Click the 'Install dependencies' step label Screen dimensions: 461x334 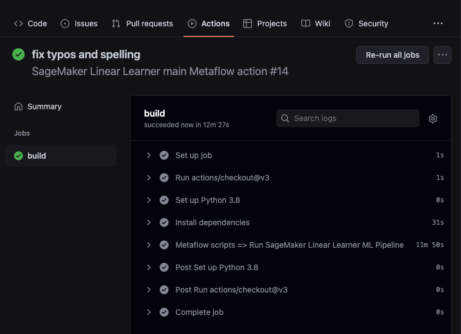pos(212,222)
